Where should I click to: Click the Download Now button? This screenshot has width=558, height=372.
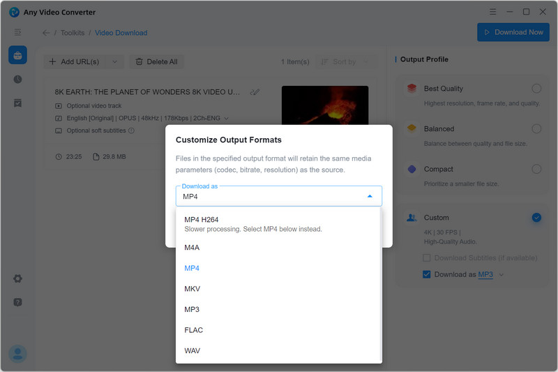coord(513,32)
